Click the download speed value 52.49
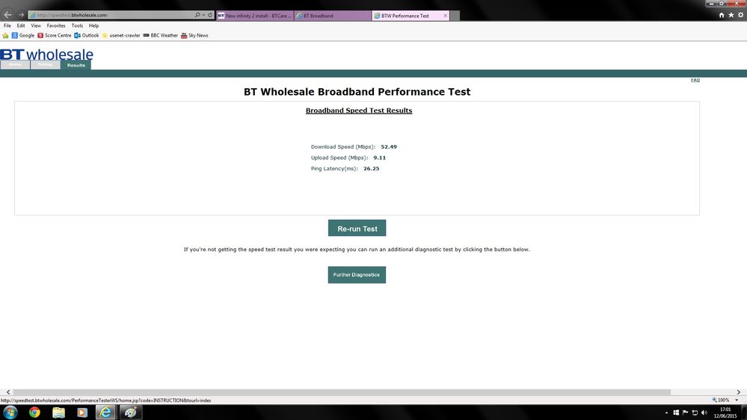This screenshot has height=420, width=747. (389, 146)
